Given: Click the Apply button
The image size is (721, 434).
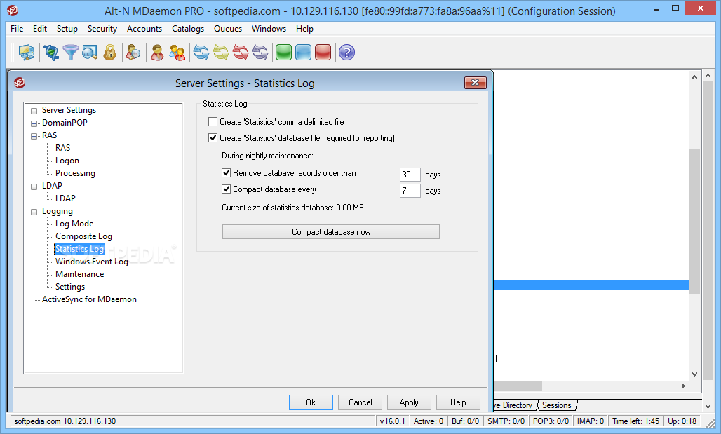Looking at the screenshot, I should coord(409,402).
